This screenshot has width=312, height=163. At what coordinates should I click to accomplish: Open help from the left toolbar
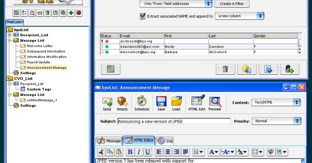click(16, 13)
